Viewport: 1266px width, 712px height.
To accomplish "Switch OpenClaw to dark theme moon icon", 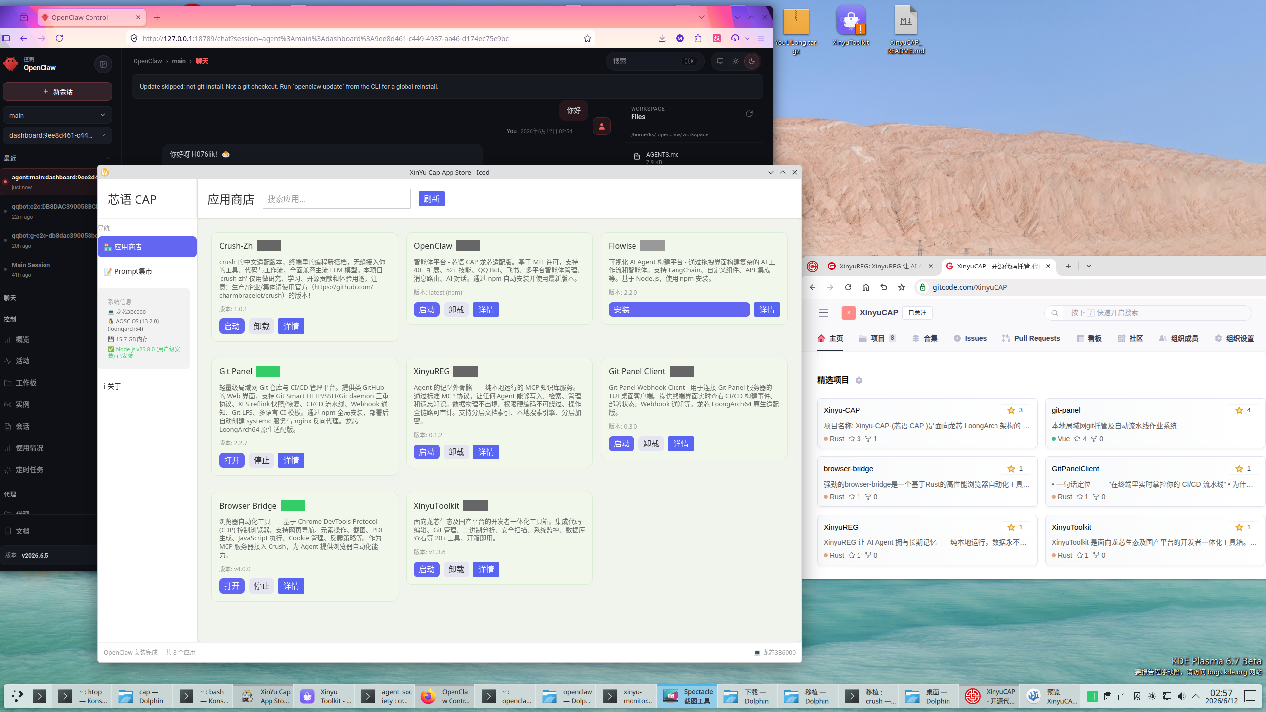I will point(752,61).
